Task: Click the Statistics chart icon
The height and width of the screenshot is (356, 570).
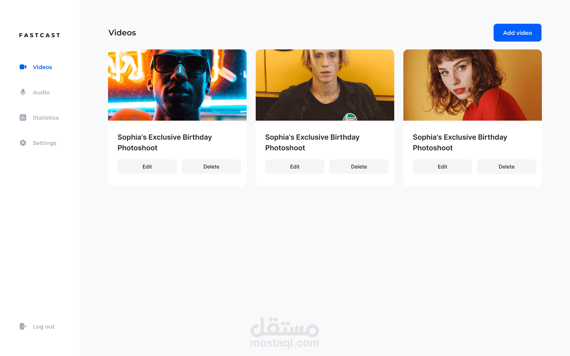Action: click(x=23, y=117)
